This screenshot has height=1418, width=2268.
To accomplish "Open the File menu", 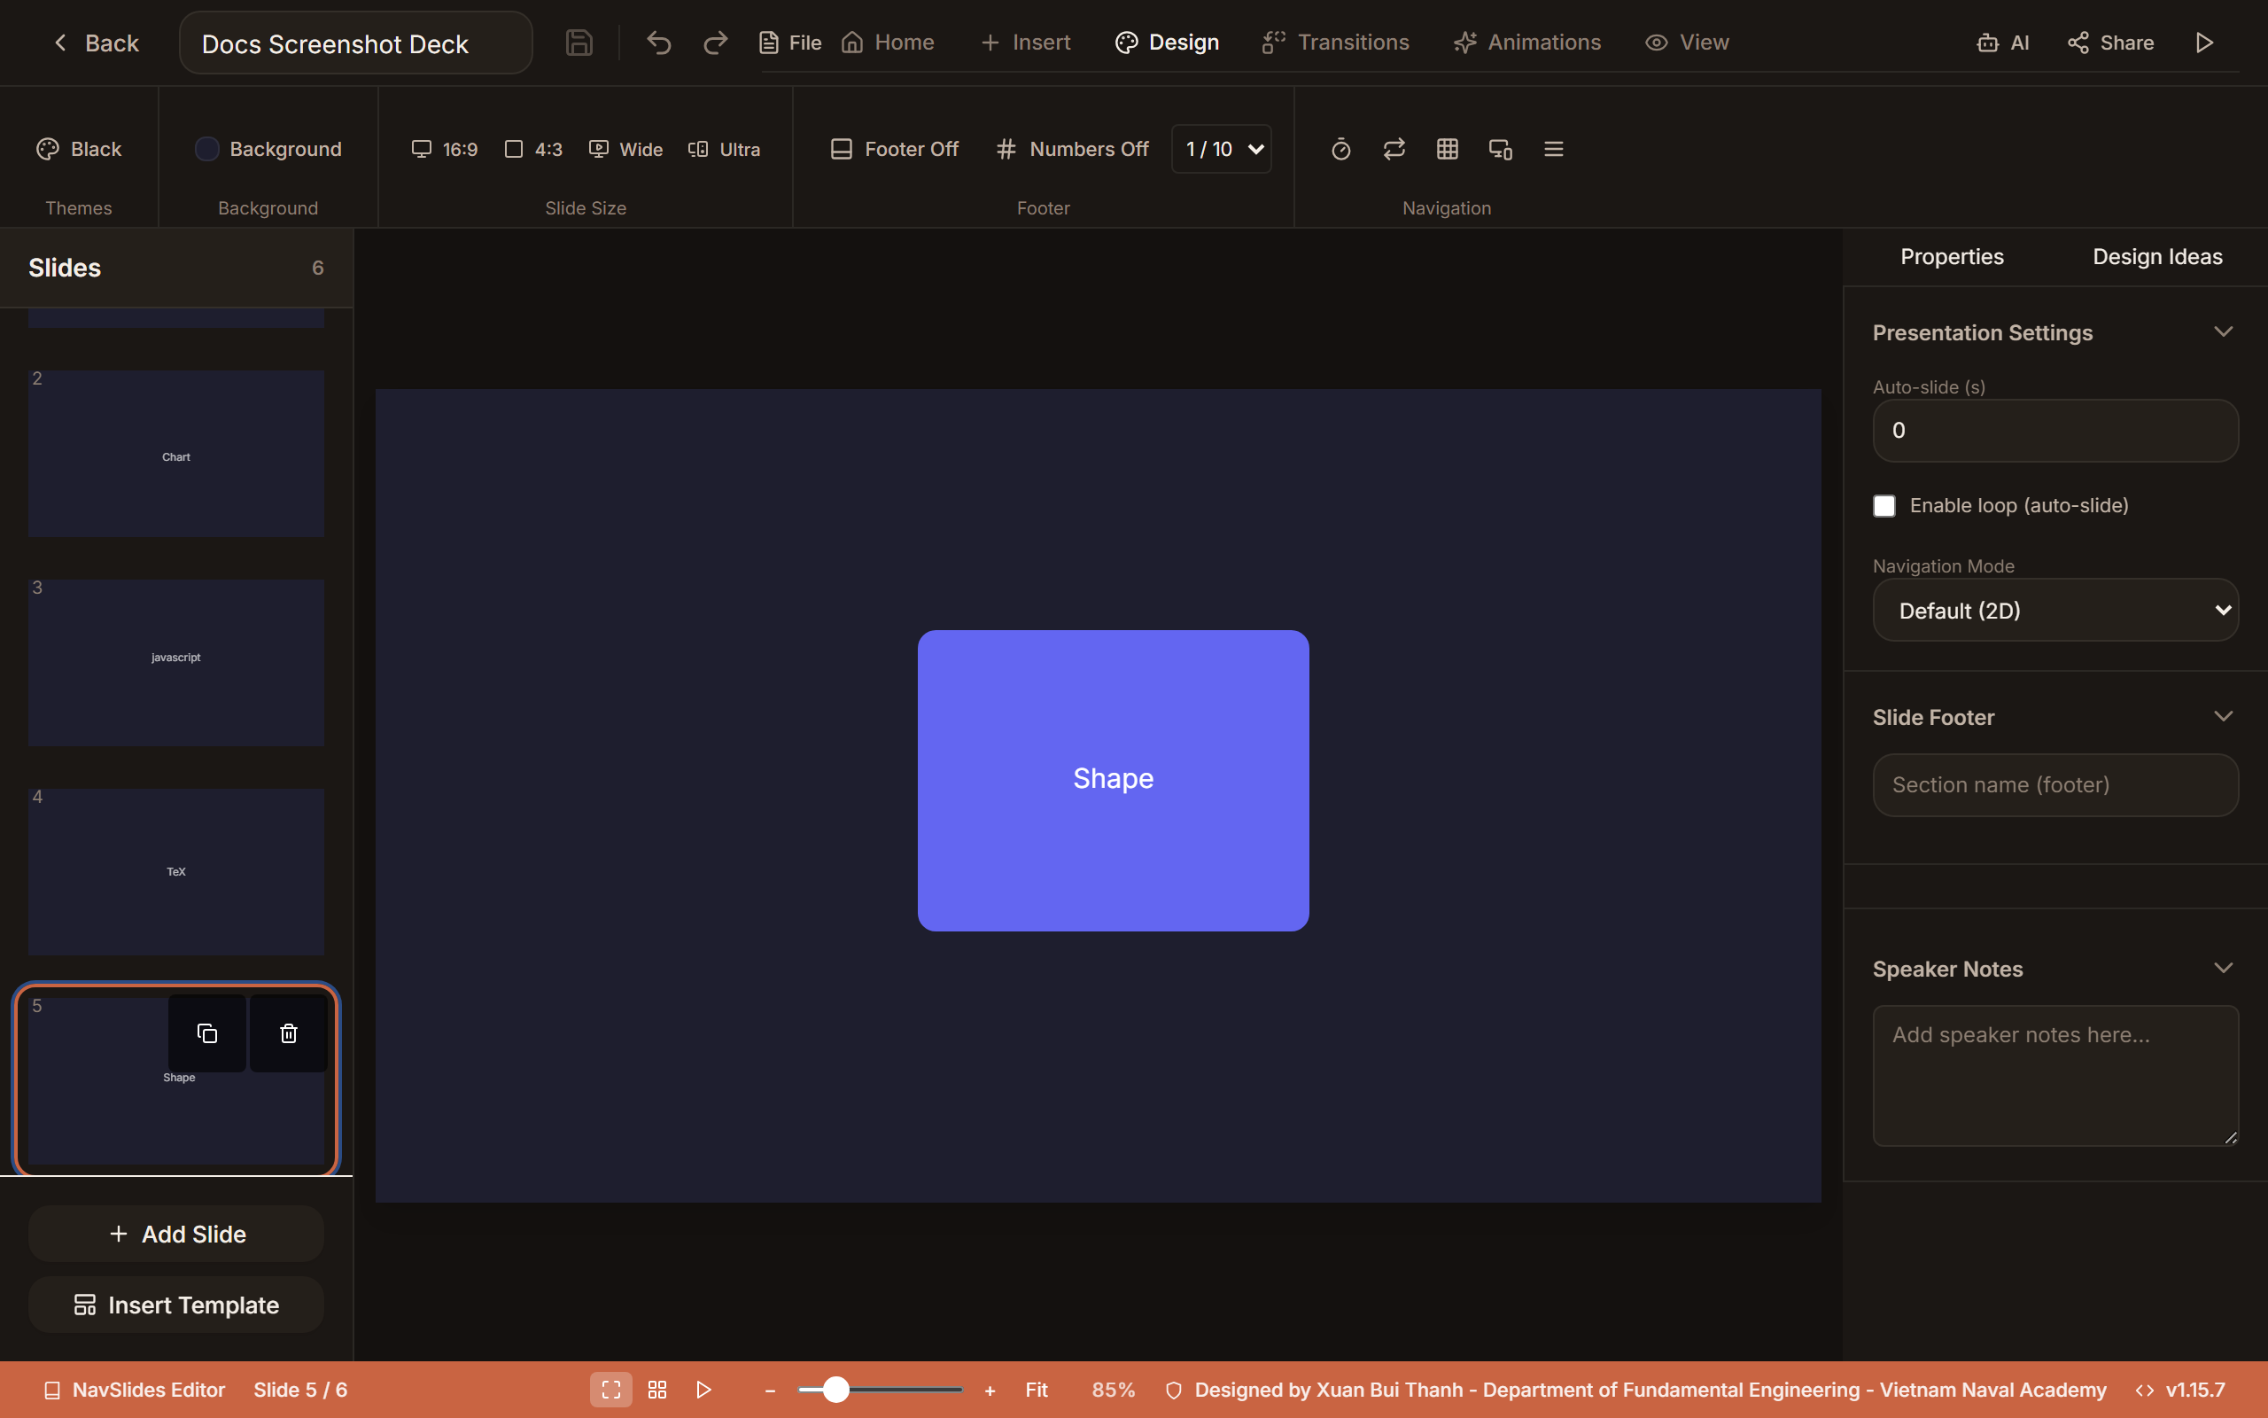I will coord(790,43).
